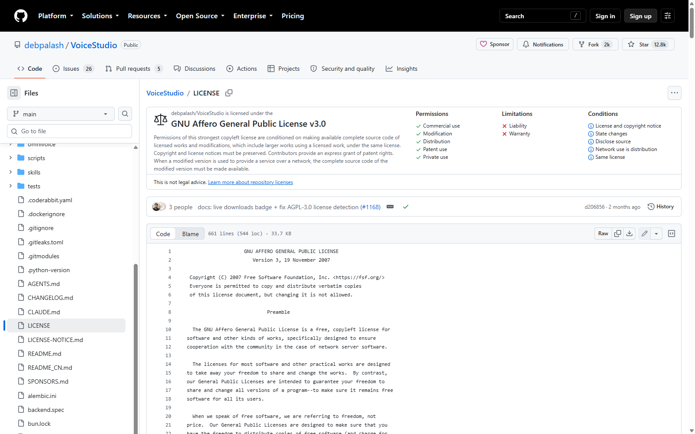
Task: Open repository Notifications settings
Action: click(x=543, y=44)
